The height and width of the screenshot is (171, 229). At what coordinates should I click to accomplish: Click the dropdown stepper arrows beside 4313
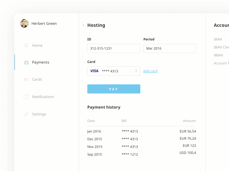[x=137, y=70]
